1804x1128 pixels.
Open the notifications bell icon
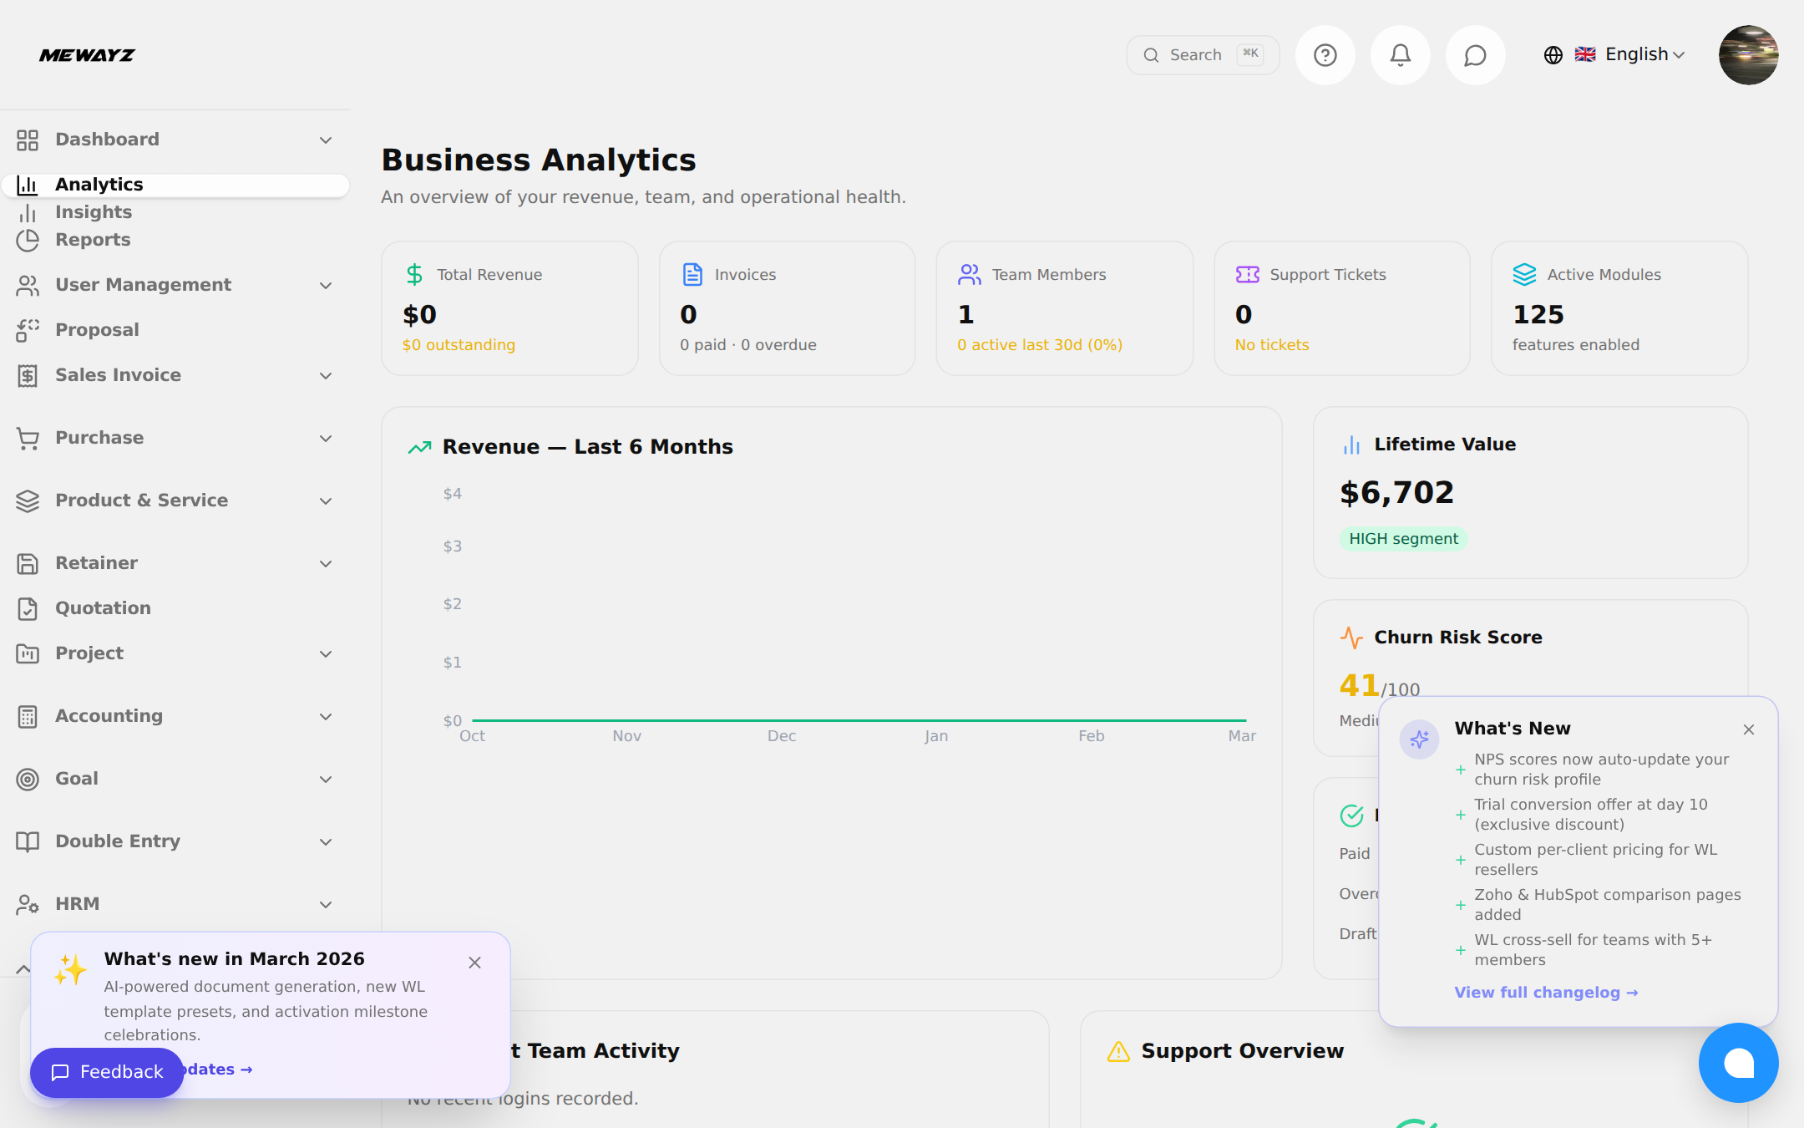[1400, 55]
